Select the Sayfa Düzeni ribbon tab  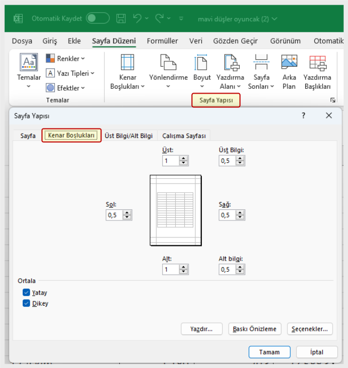tap(114, 41)
